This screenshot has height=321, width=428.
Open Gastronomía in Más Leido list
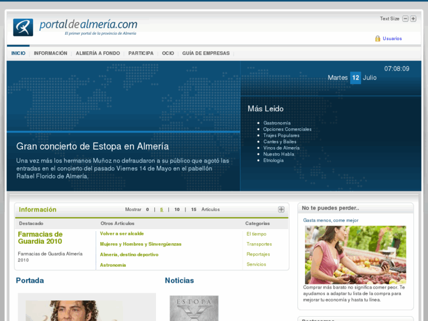click(x=277, y=123)
